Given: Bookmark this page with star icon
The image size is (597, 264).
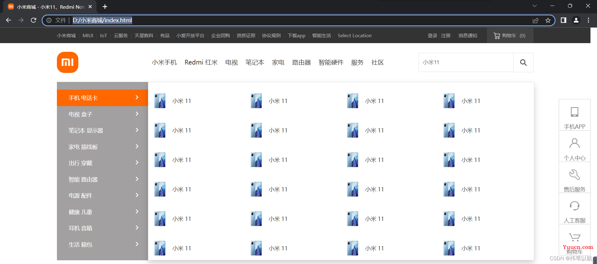Looking at the screenshot, I should tap(548, 20).
